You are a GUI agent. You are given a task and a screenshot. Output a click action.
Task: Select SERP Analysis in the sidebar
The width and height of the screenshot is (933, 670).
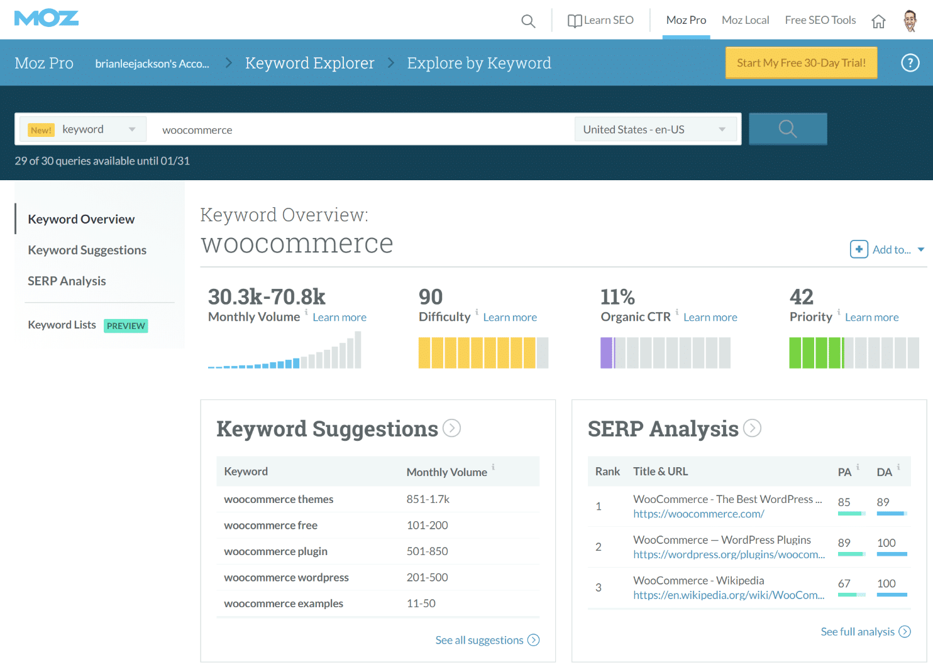(67, 281)
